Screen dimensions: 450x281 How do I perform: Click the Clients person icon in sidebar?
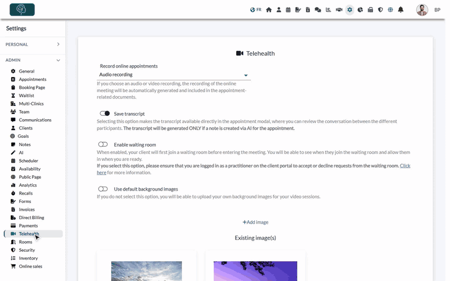click(x=13, y=128)
